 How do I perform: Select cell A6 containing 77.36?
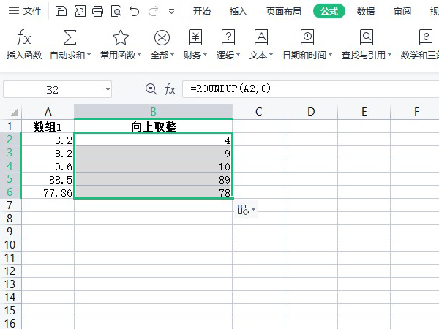48,192
